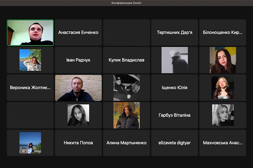Click the Махновська Анас... participant tile
Viewport: 253px width, 168px height.
pos(223,143)
